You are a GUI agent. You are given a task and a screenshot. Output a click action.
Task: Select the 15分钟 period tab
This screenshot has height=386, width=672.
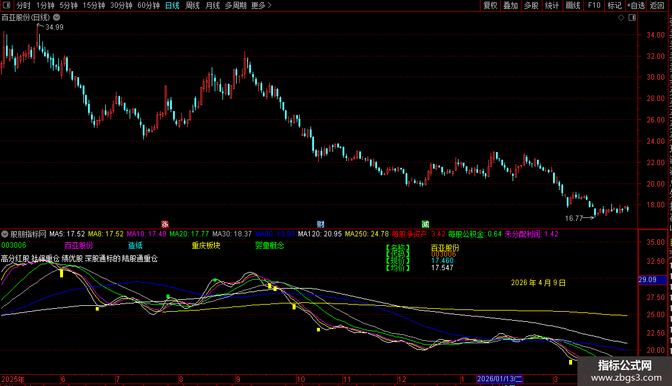click(x=93, y=5)
